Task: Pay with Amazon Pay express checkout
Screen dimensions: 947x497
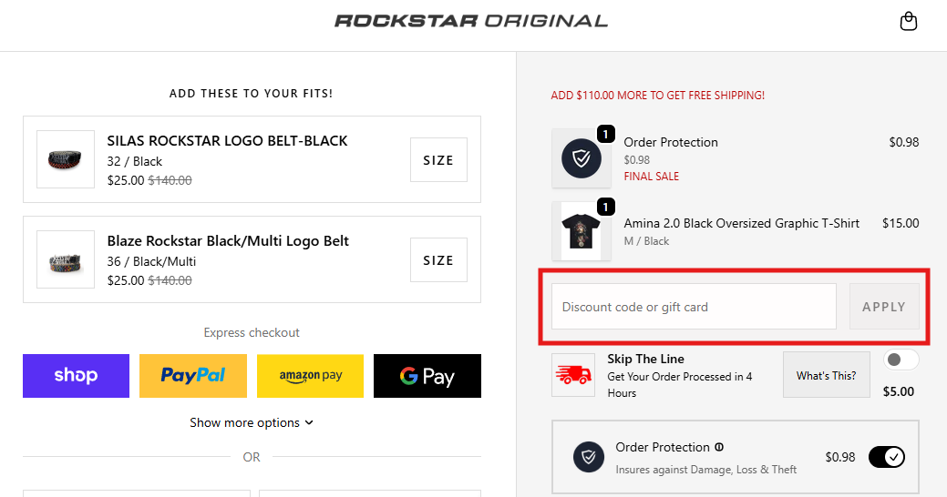Action: pyautogui.click(x=310, y=376)
